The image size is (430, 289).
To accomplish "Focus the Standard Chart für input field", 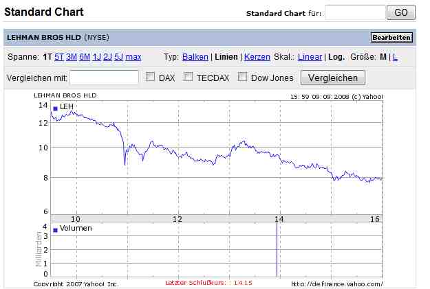I will (x=355, y=12).
